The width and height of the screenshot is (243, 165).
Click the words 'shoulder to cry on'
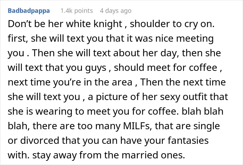(x=171, y=24)
